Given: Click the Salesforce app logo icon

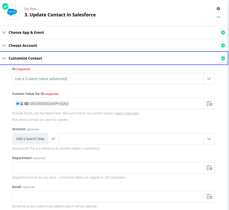Looking at the screenshot, I should tap(12, 12).
